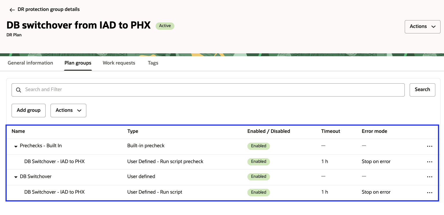The height and width of the screenshot is (215, 444).
Task: Switch to the Work requests tab
Action: tap(119, 63)
